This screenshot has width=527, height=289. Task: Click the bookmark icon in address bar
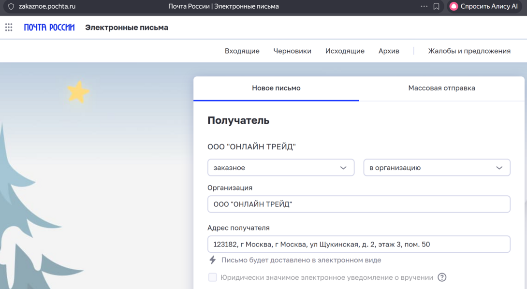(436, 7)
